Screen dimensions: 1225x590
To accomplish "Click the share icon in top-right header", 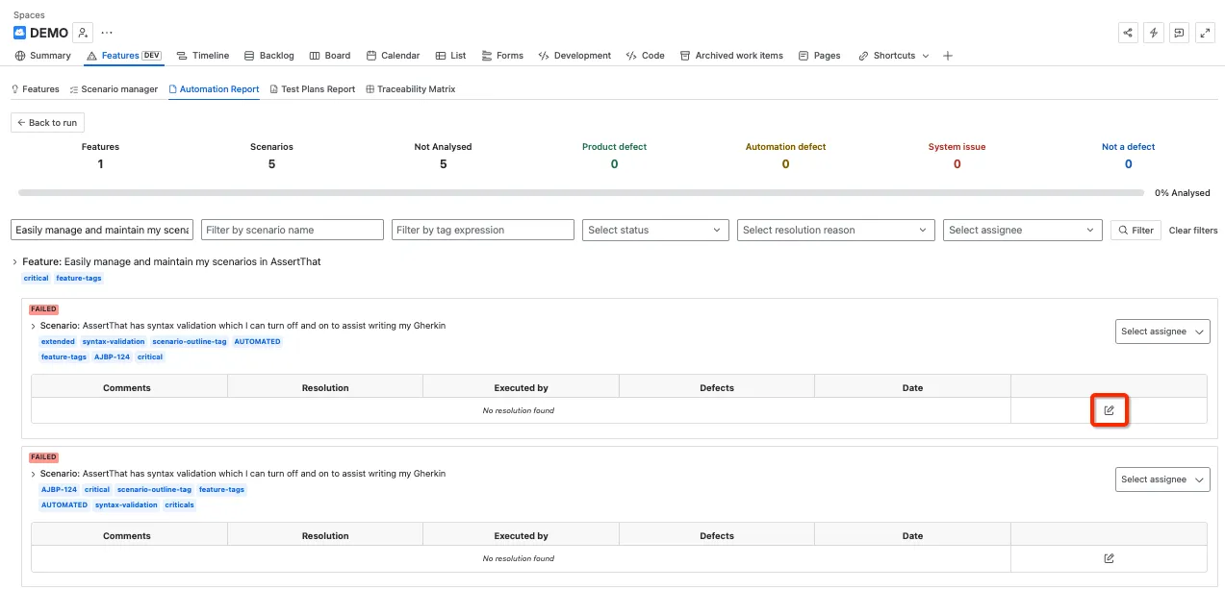I will tap(1128, 33).
